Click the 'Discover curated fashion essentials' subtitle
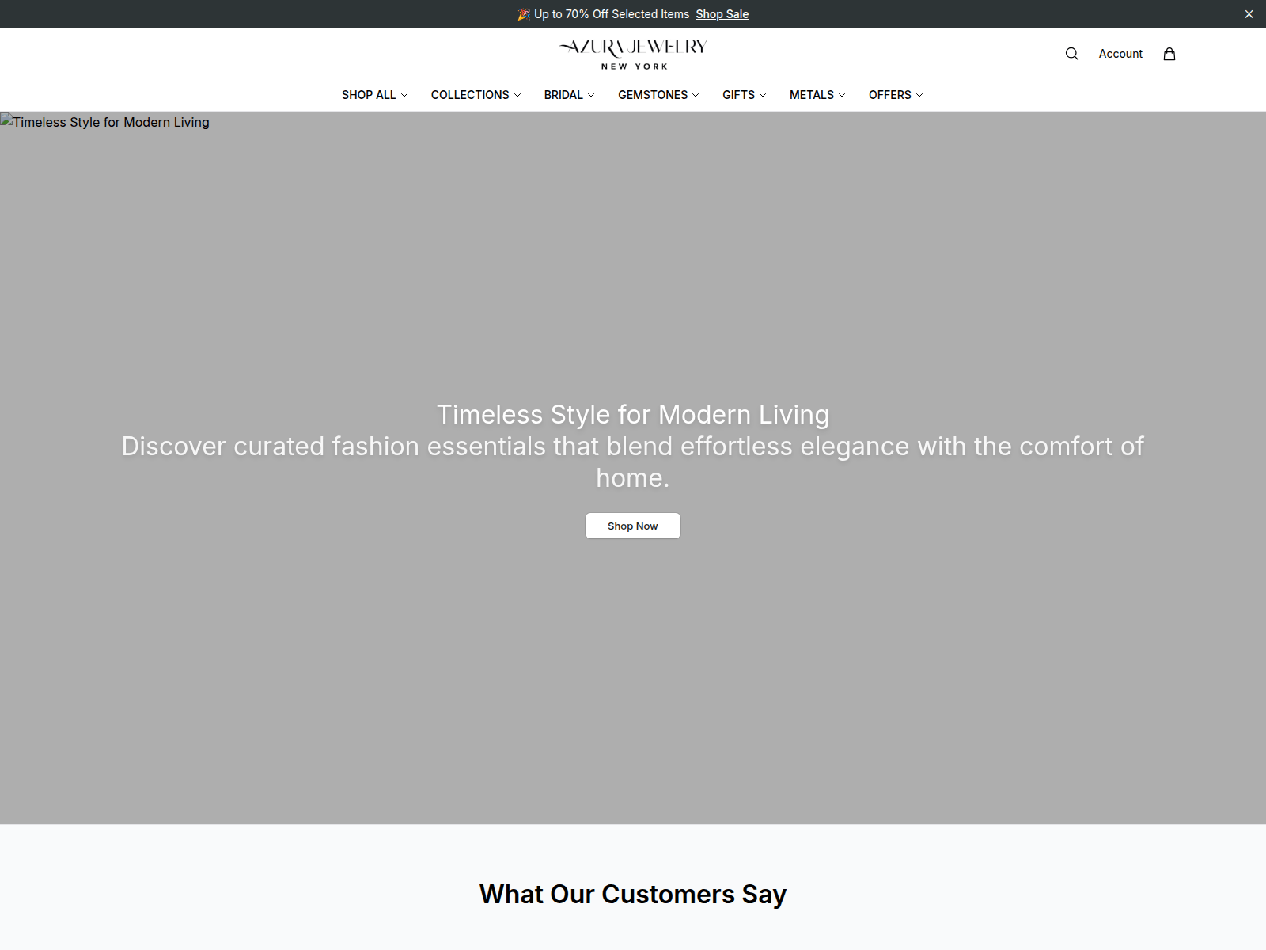 (633, 462)
